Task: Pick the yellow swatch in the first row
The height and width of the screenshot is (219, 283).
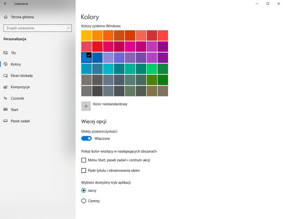Action: coord(86,35)
